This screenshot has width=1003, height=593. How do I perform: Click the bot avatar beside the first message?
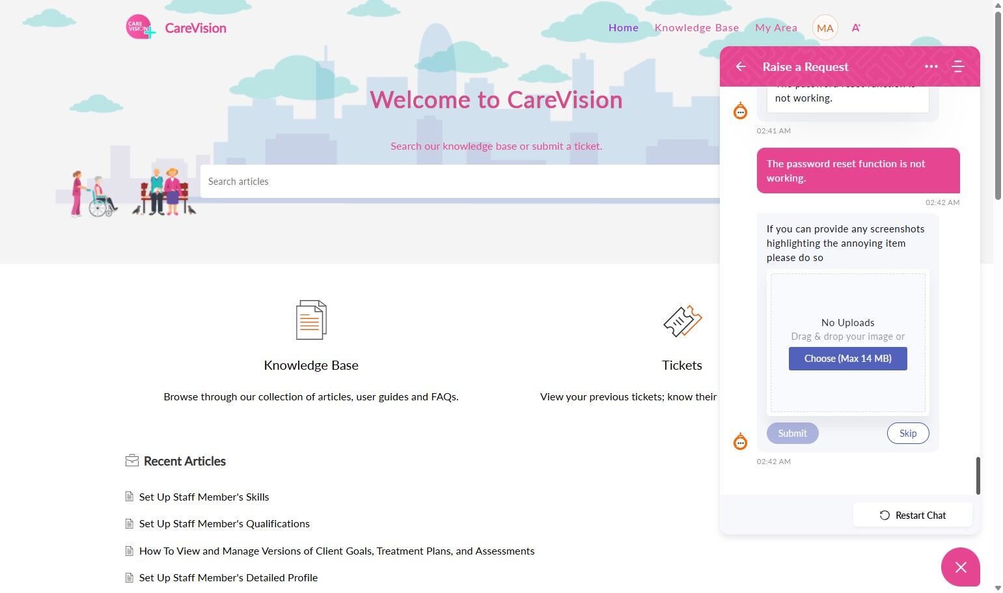tap(741, 111)
